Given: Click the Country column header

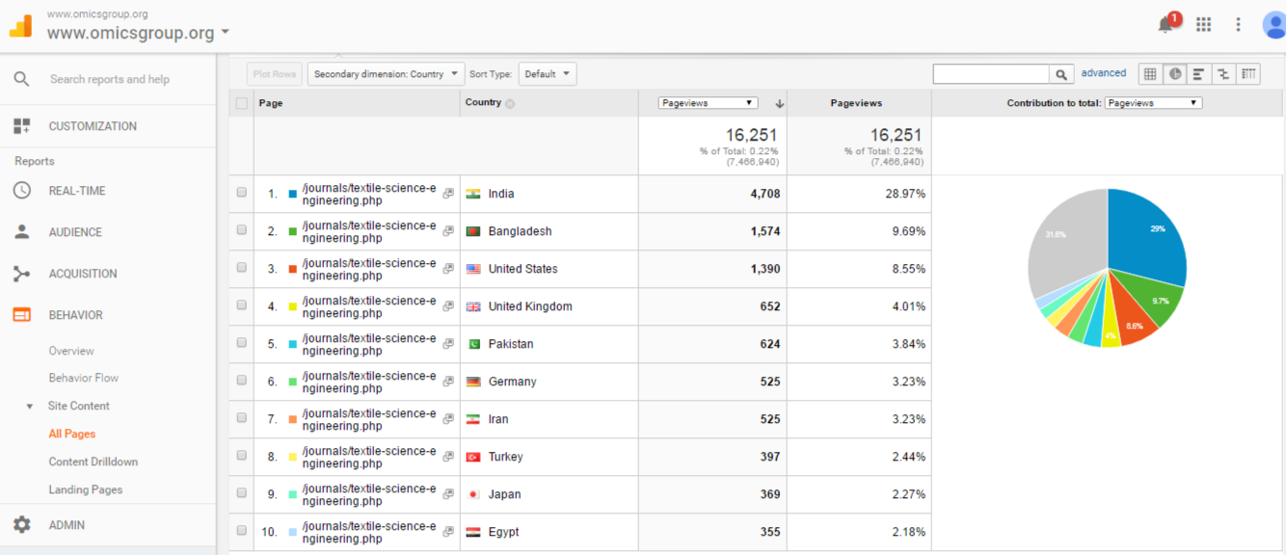Looking at the screenshot, I should point(483,102).
